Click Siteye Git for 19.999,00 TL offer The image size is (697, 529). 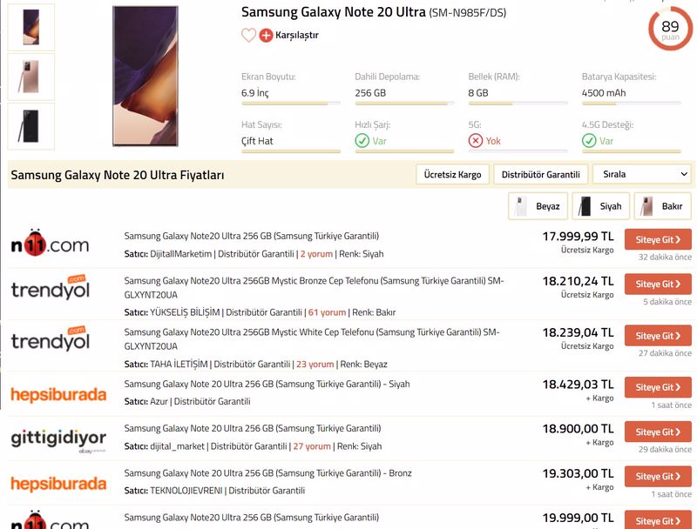click(x=658, y=520)
